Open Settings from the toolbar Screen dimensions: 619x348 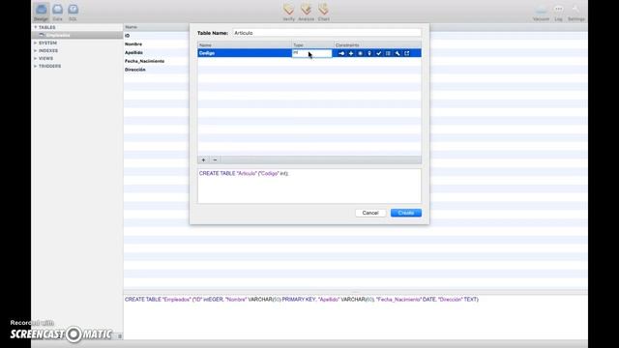576,12
